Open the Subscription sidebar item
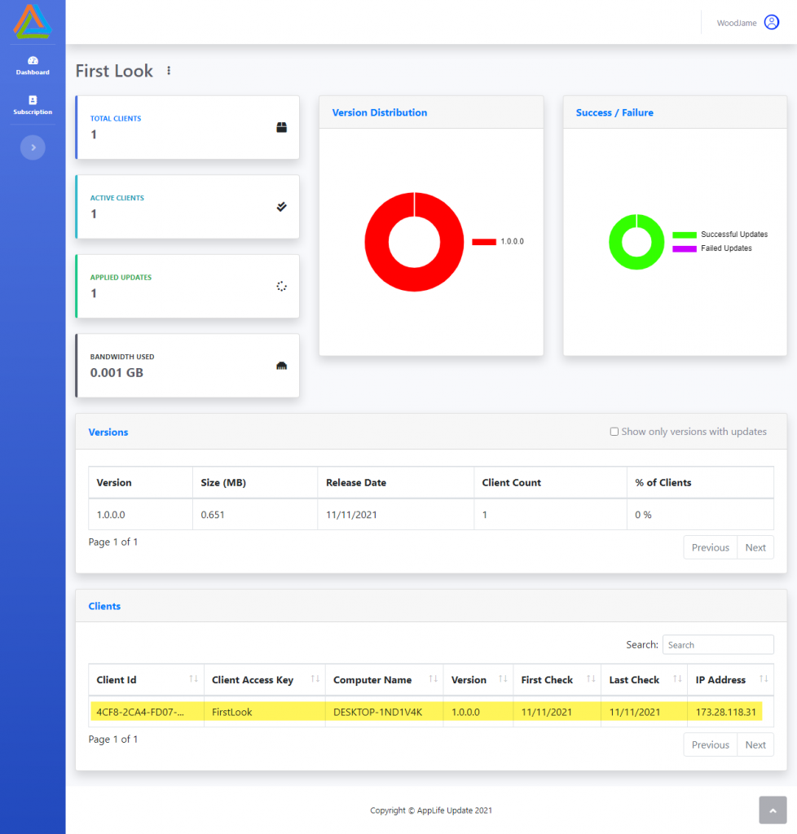 coord(33,105)
